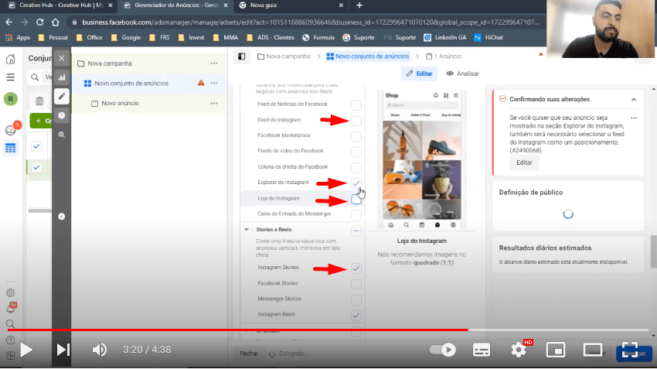The height and width of the screenshot is (369, 657).
Task: Switch to miniplayer mode
Action: tap(556, 350)
